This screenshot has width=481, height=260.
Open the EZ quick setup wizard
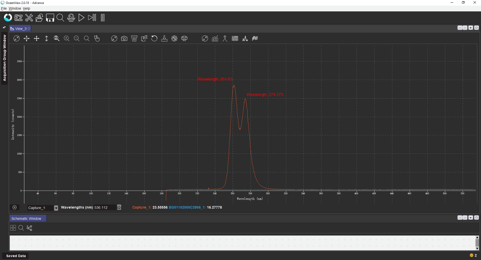(x=19, y=18)
